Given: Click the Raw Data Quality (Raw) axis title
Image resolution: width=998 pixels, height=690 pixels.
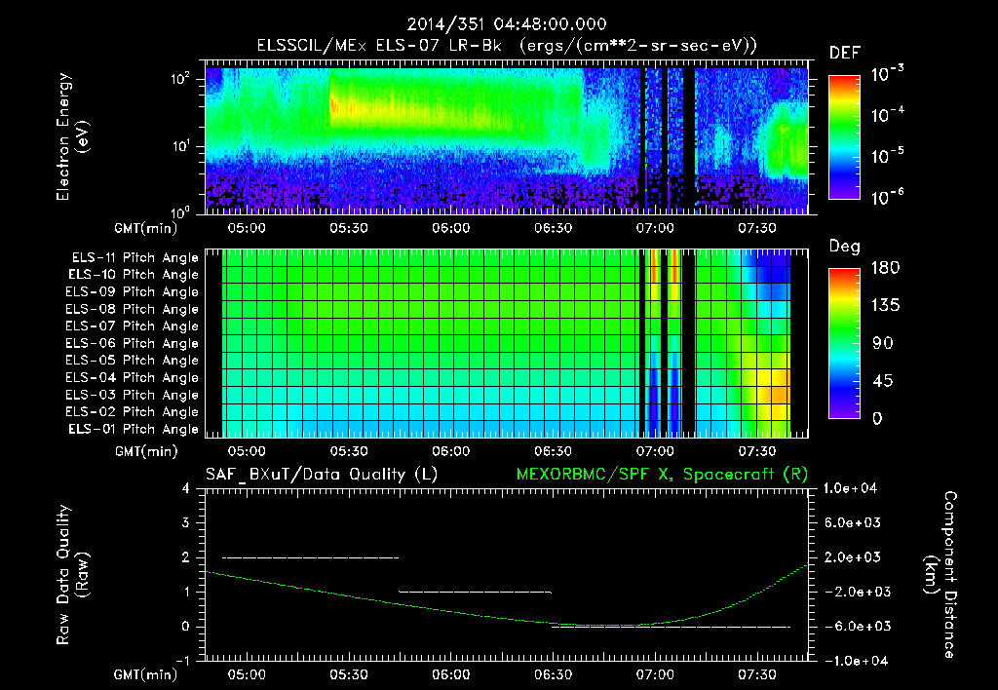Looking at the screenshot, I should (x=72, y=575).
